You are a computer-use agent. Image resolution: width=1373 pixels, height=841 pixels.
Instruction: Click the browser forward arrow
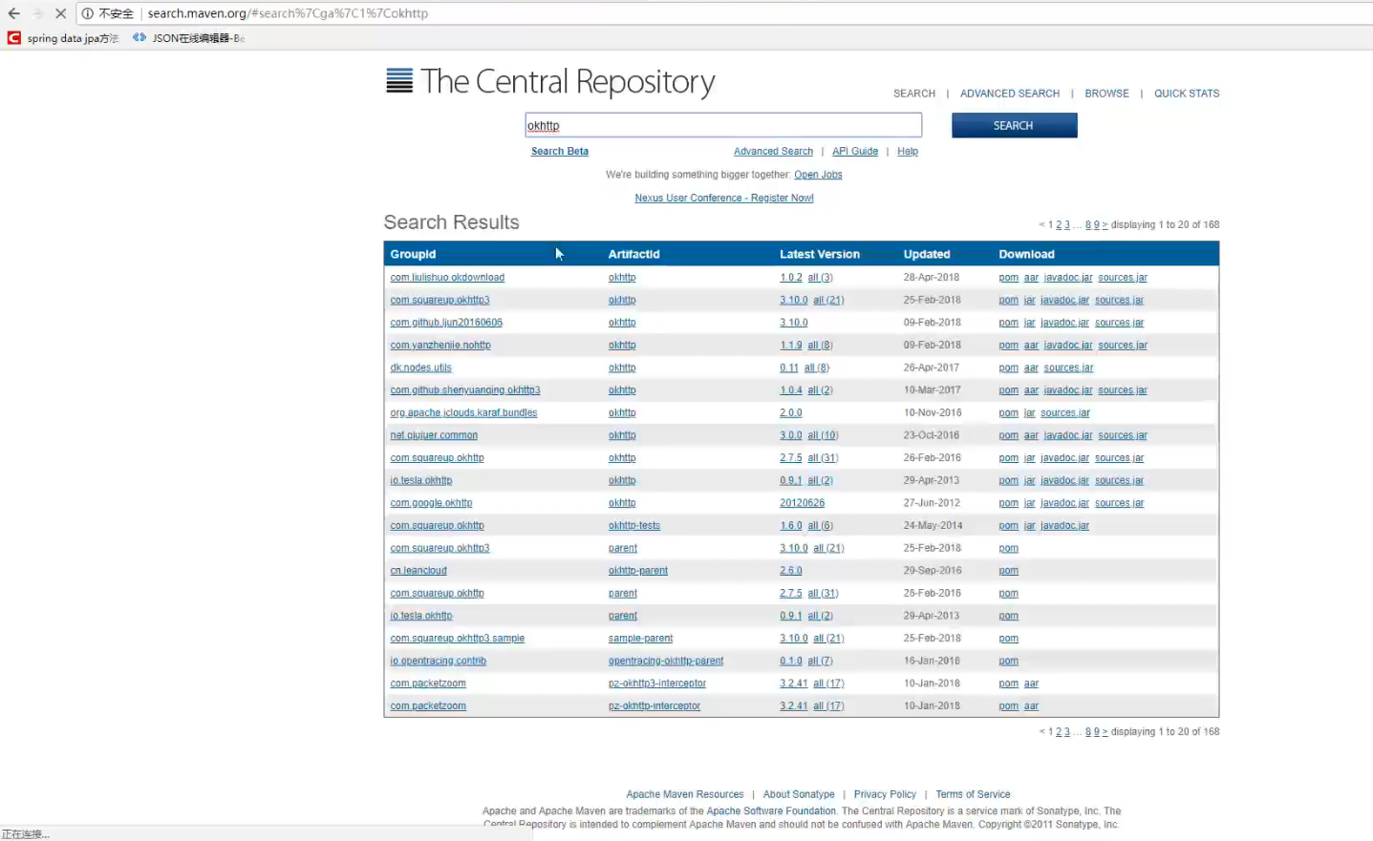(x=38, y=13)
